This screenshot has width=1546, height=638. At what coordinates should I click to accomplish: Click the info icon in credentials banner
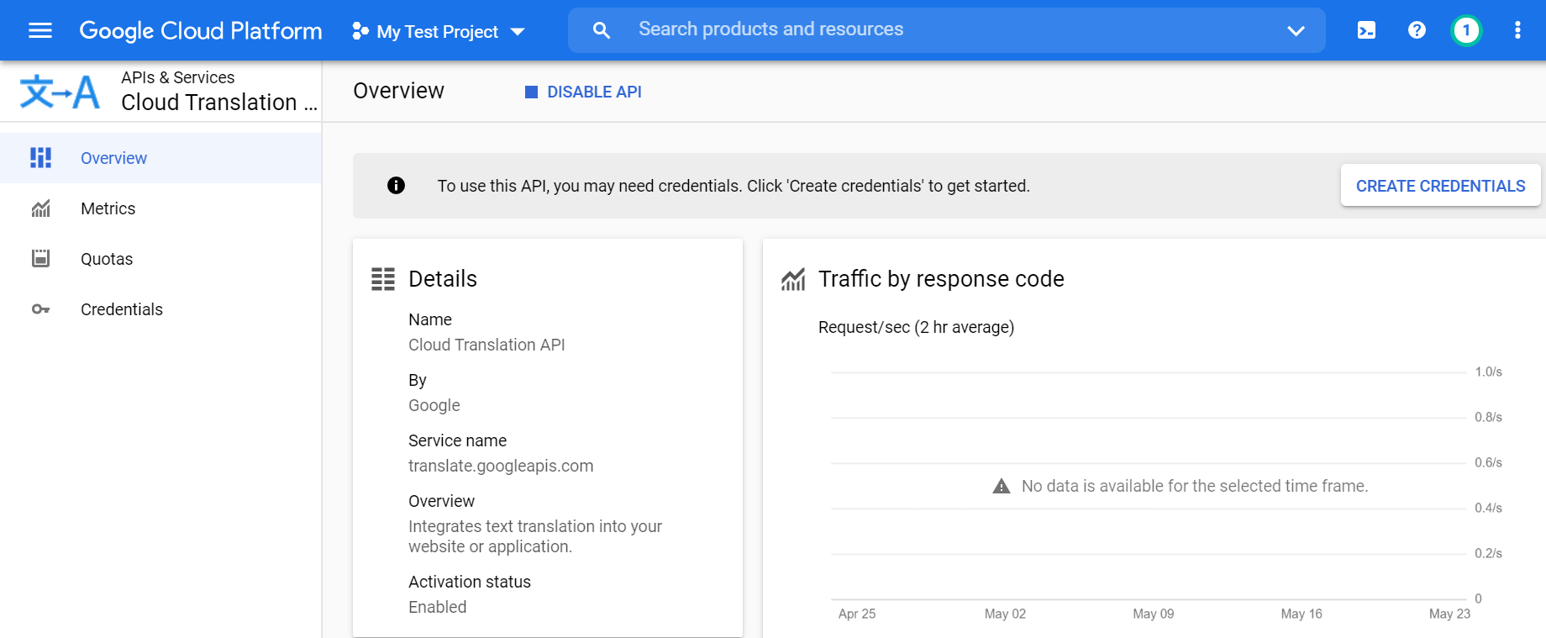(x=396, y=186)
